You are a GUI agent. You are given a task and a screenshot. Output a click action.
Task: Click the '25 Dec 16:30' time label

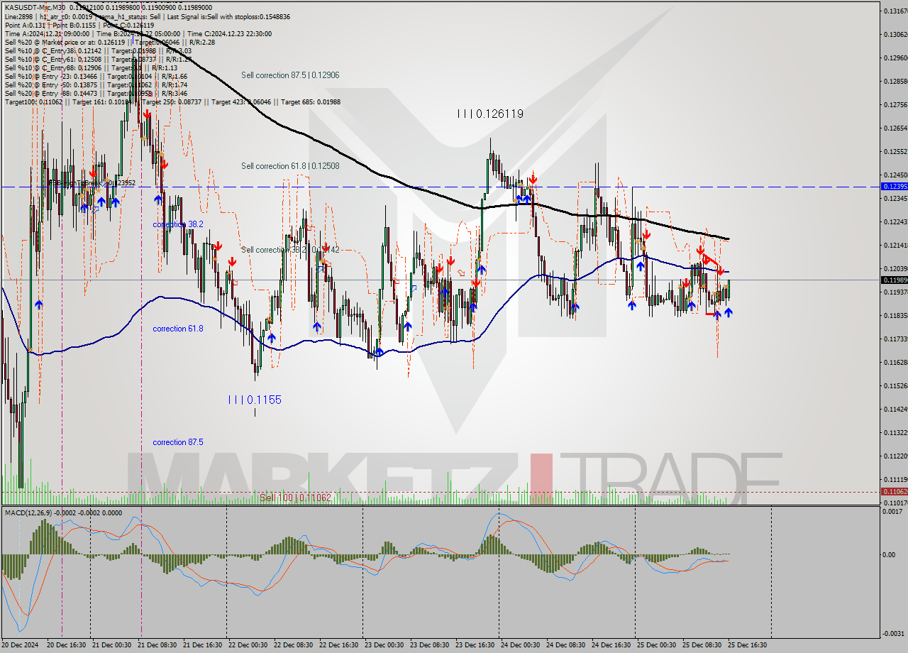point(748,645)
